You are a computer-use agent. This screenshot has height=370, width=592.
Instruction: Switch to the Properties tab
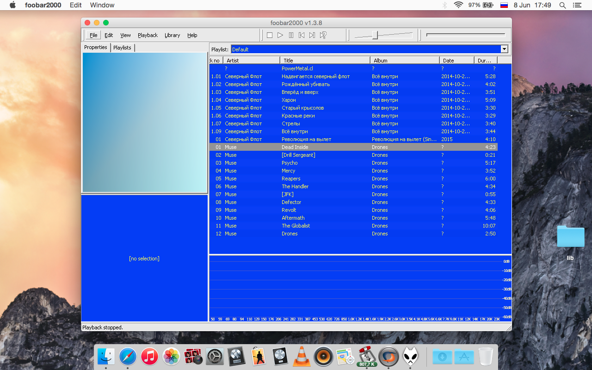pyautogui.click(x=96, y=47)
